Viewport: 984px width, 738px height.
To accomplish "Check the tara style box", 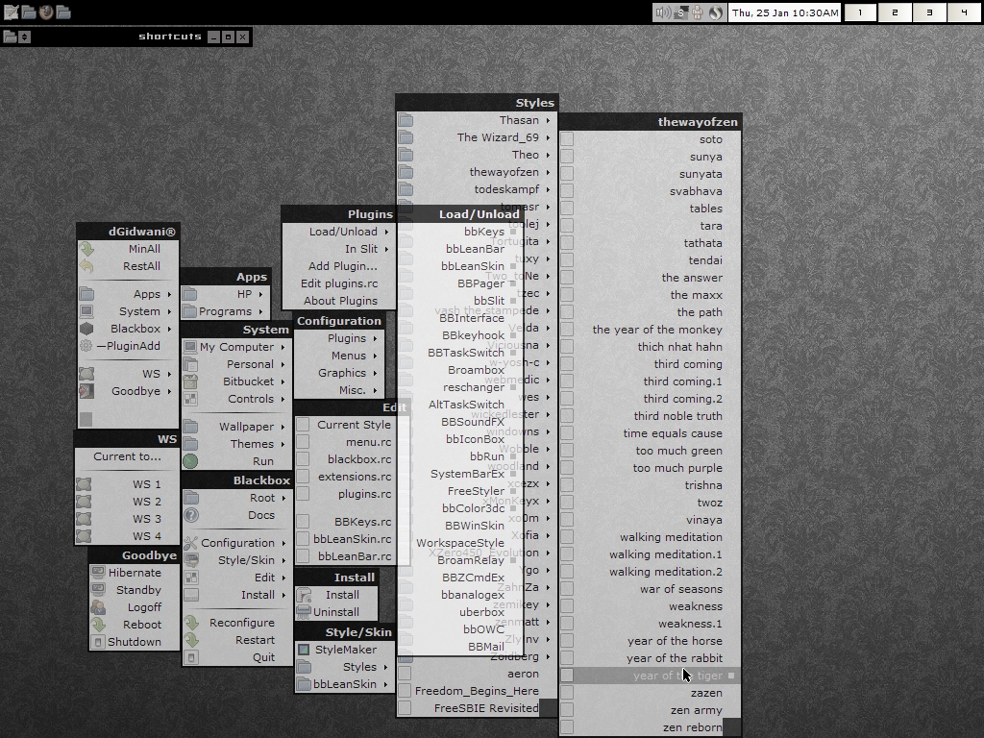I will point(567,226).
